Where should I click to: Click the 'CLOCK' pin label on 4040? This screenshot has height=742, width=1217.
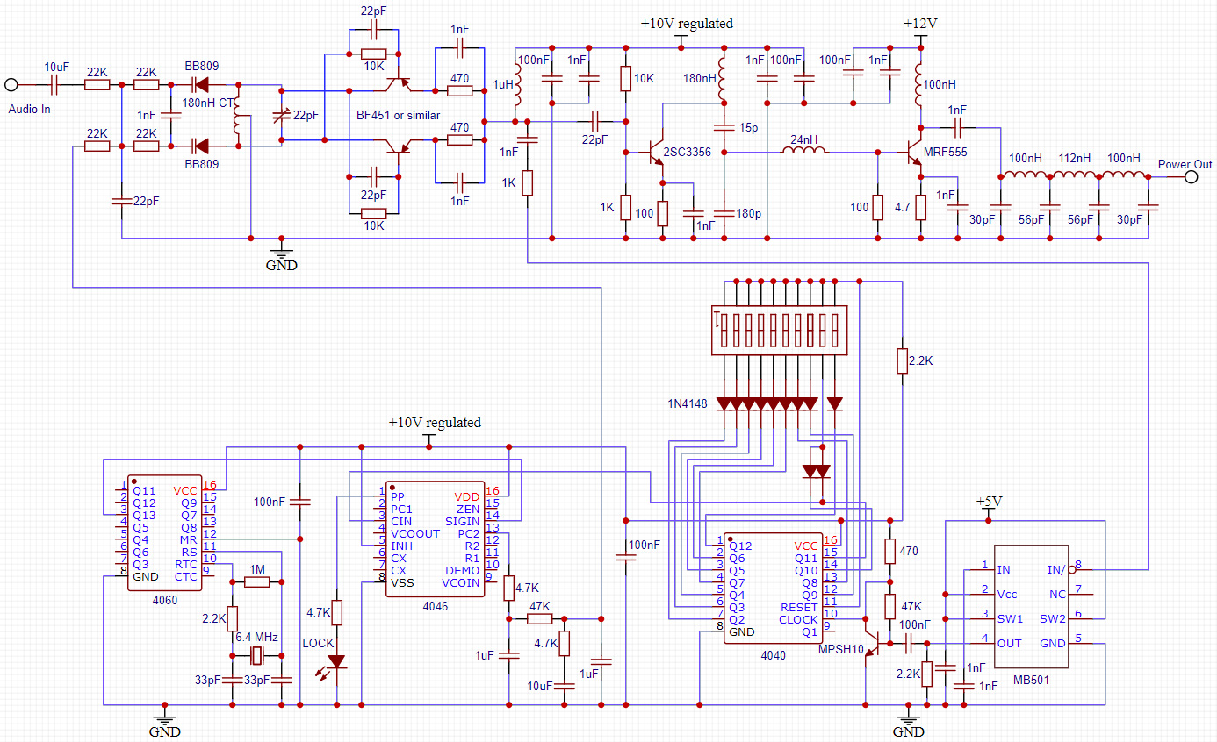[798, 619]
